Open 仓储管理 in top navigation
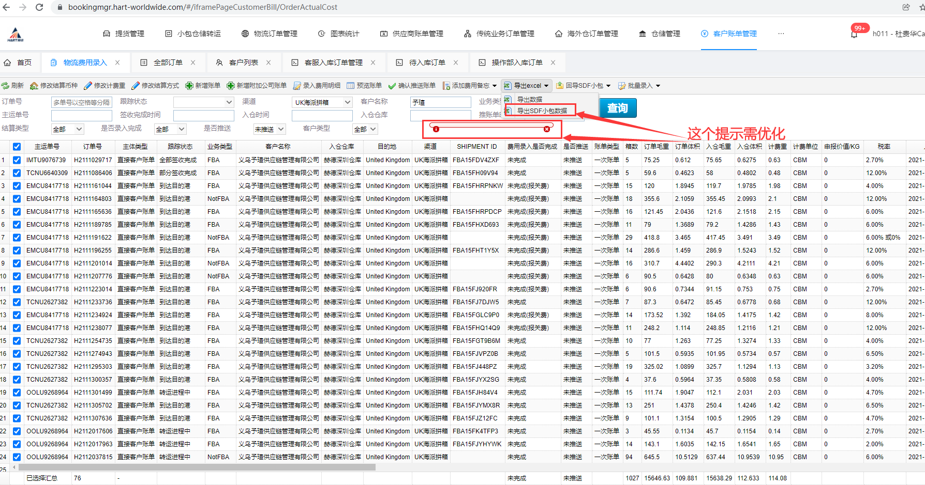The width and height of the screenshot is (925, 485). (x=660, y=34)
